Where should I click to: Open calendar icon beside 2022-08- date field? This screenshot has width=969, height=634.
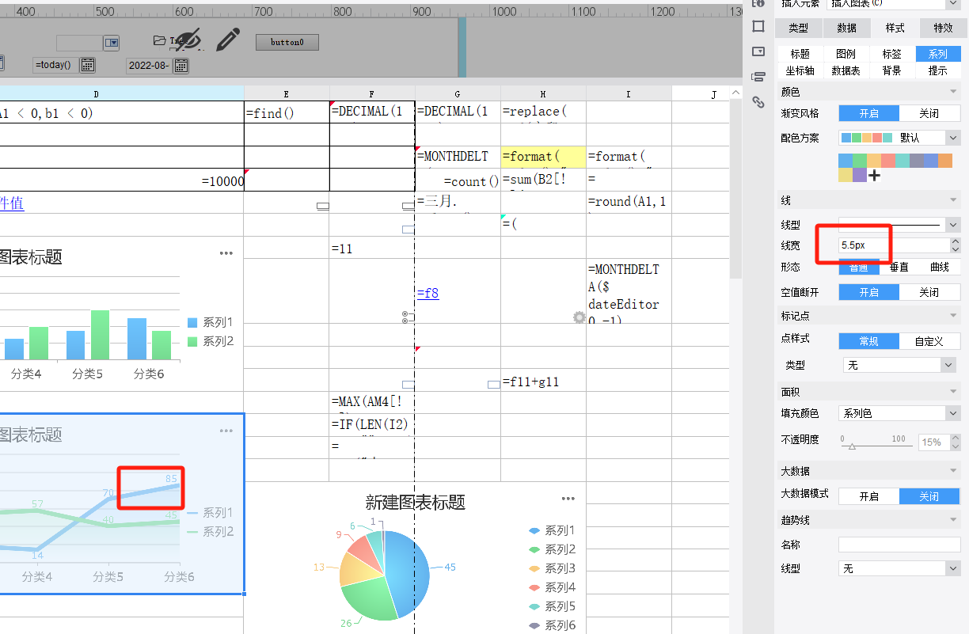pyautogui.click(x=181, y=65)
